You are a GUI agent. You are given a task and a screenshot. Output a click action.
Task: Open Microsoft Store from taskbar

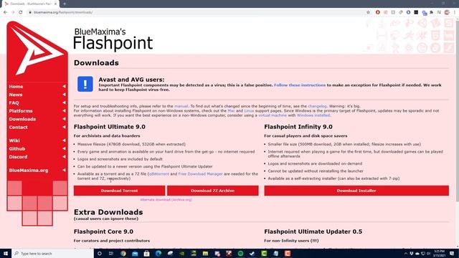146,253
